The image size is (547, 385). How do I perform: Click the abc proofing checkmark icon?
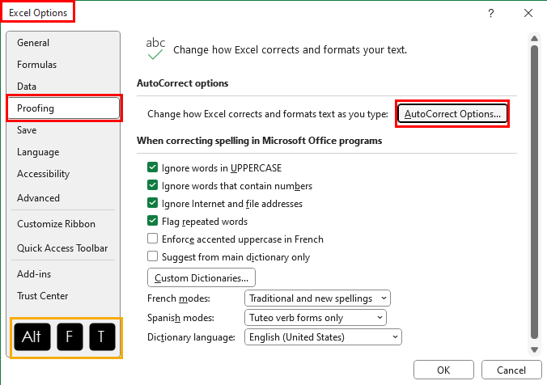(x=155, y=49)
